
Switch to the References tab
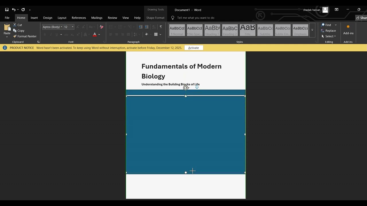coord(79,18)
